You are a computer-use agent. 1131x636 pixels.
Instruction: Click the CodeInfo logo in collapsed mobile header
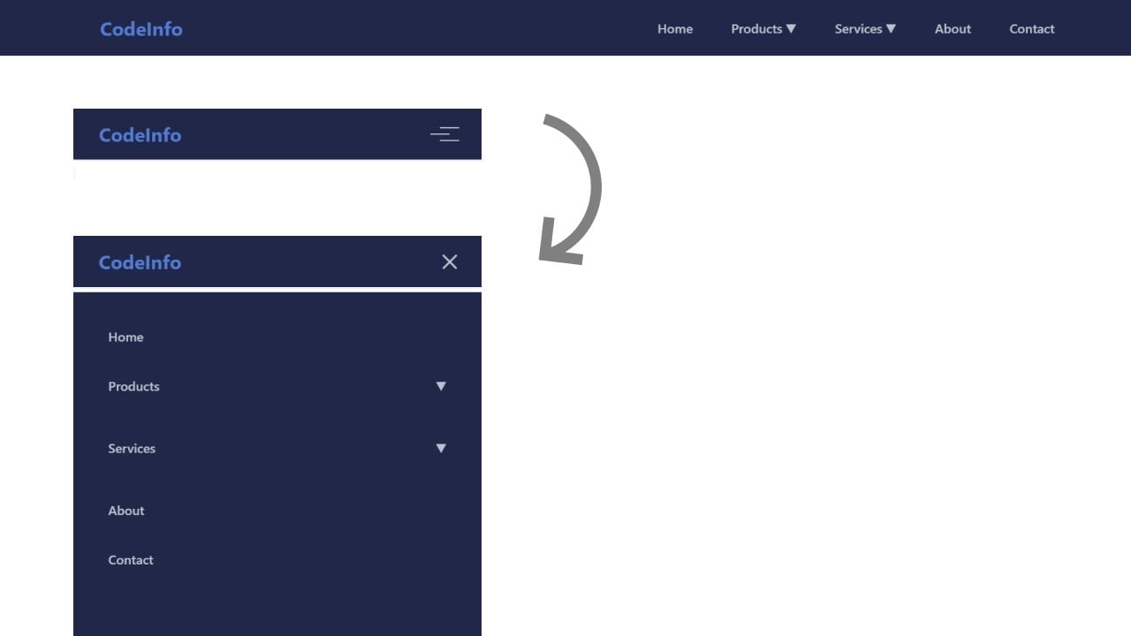point(140,134)
